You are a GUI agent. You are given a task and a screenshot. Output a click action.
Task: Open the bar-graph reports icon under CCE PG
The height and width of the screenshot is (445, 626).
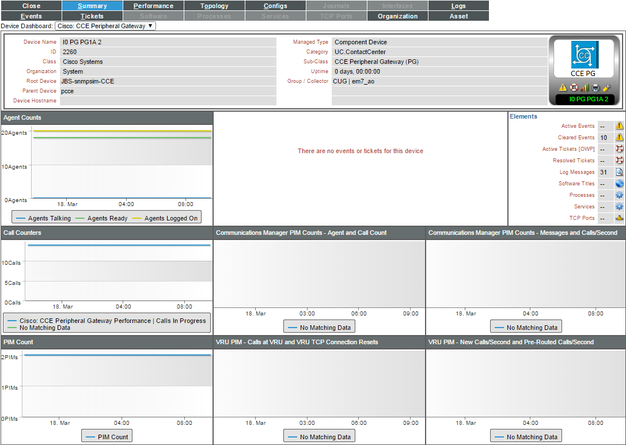[585, 88]
